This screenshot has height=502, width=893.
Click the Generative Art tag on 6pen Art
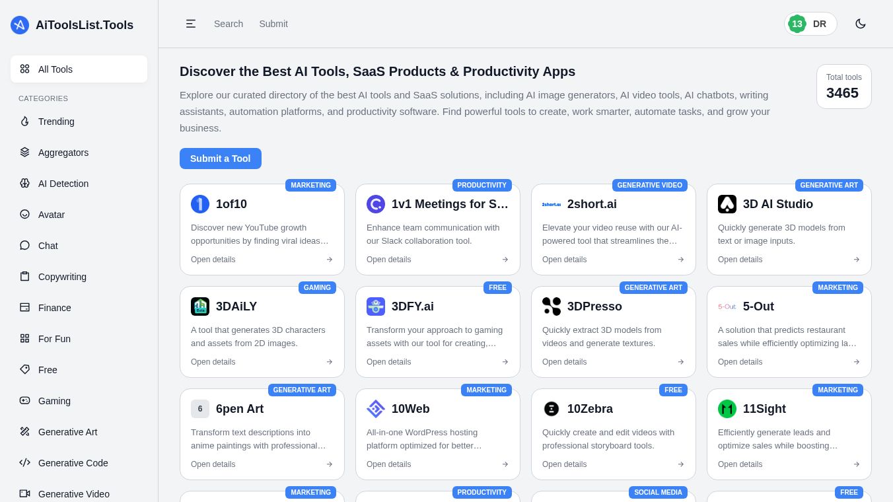coord(302,390)
